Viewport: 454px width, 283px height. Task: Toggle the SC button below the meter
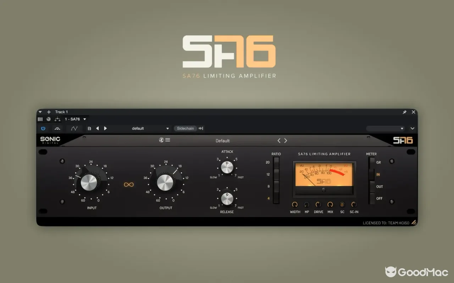click(x=342, y=204)
